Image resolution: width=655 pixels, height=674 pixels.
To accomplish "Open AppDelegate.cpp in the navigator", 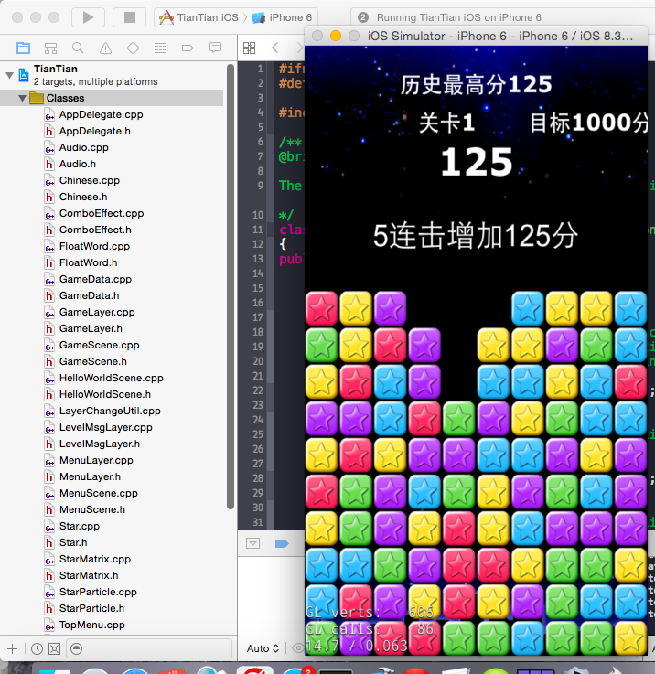I will 101,114.
